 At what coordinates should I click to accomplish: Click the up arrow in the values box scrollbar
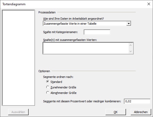[130, 45]
